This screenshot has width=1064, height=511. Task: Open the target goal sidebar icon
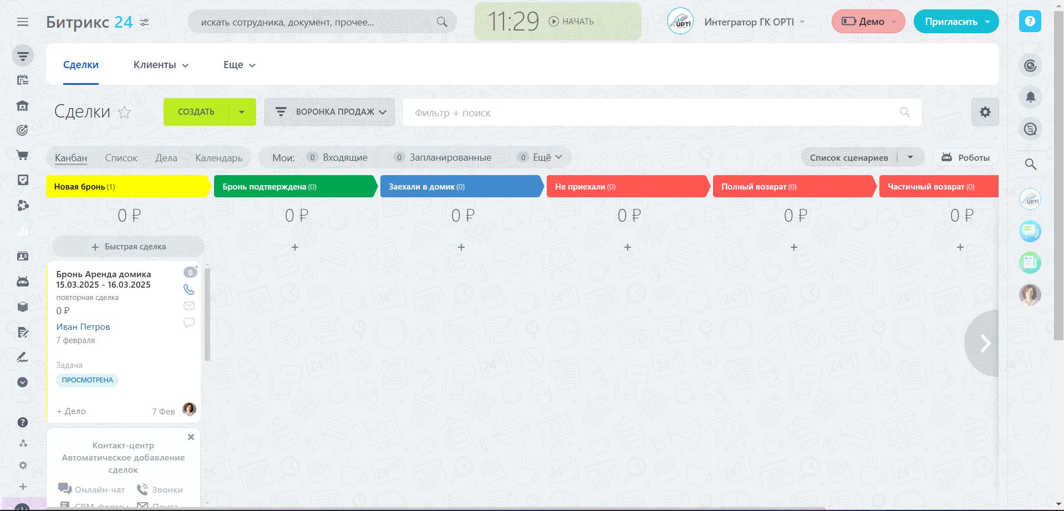(23, 130)
